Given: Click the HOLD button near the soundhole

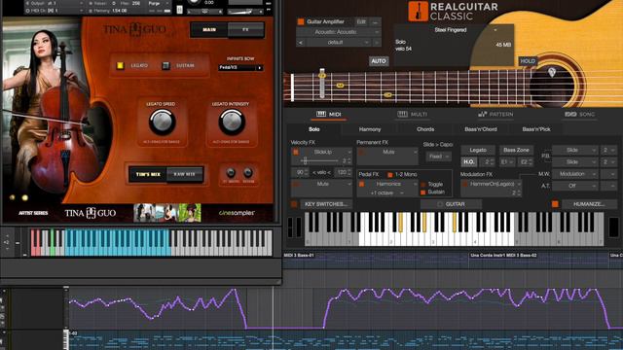Looking at the screenshot, I should click(x=528, y=61).
